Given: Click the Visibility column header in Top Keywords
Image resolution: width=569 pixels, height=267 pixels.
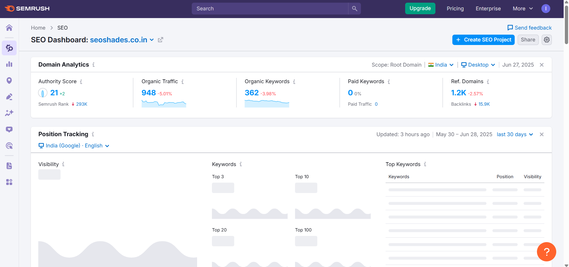Looking at the screenshot, I should (532, 177).
